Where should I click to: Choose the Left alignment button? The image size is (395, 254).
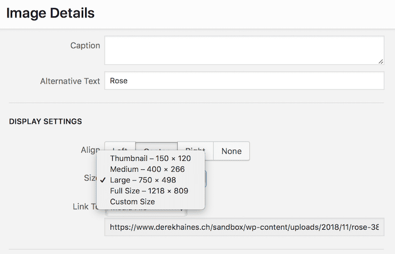pos(120,146)
